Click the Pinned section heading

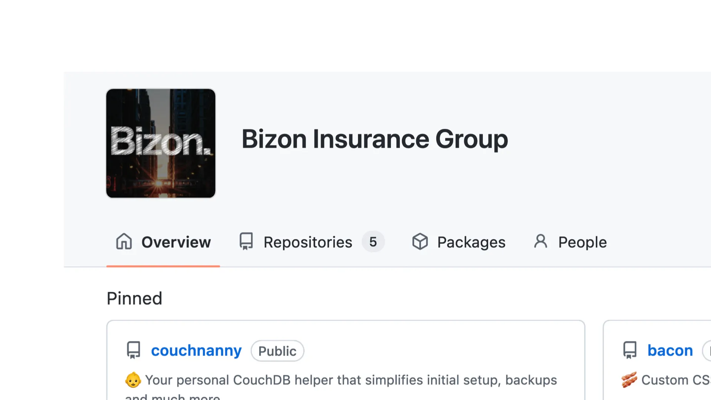pos(134,299)
